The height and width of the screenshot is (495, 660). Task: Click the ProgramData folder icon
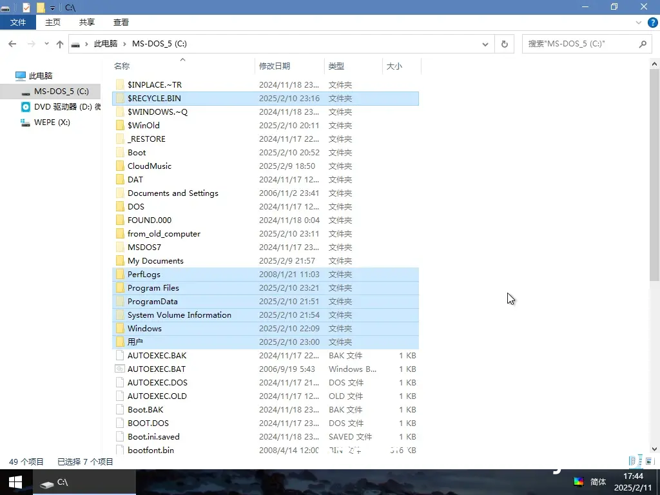coord(120,302)
